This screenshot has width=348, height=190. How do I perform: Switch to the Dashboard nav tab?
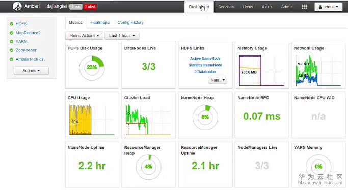(x=199, y=7)
